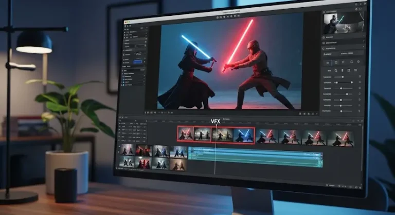Click the main video preview of the saber duel
The width and height of the screenshot is (395, 215).
point(230,63)
